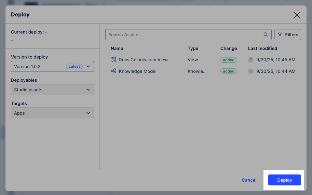Image resolution: width=312 pixels, height=195 pixels.
Task: Close the Deploy dialog
Action: (x=297, y=15)
